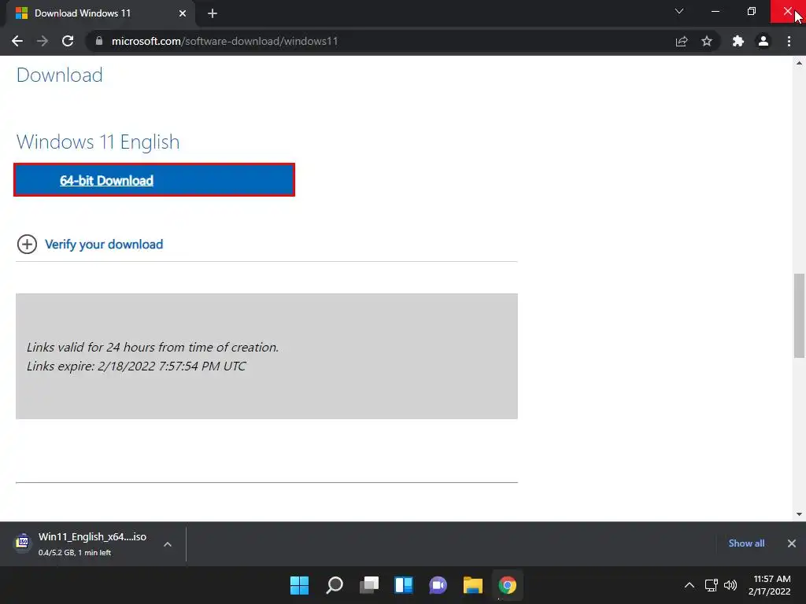This screenshot has width=806, height=604.
Task: Open File Explorer from the taskbar
Action: [472, 585]
